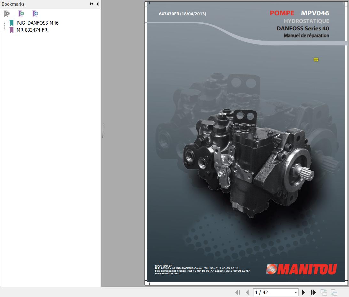This screenshot has width=349, height=297.
Task: Click the DANFOSS Series 40 heading
Action: click(x=303, y=28)
